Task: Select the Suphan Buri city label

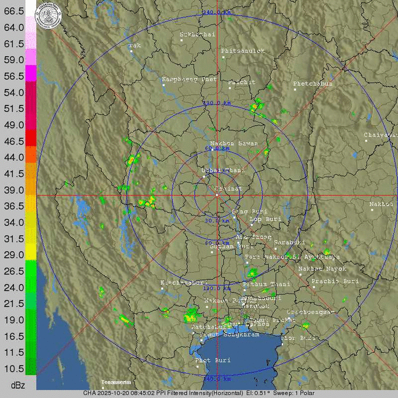Action: point(227,246)
